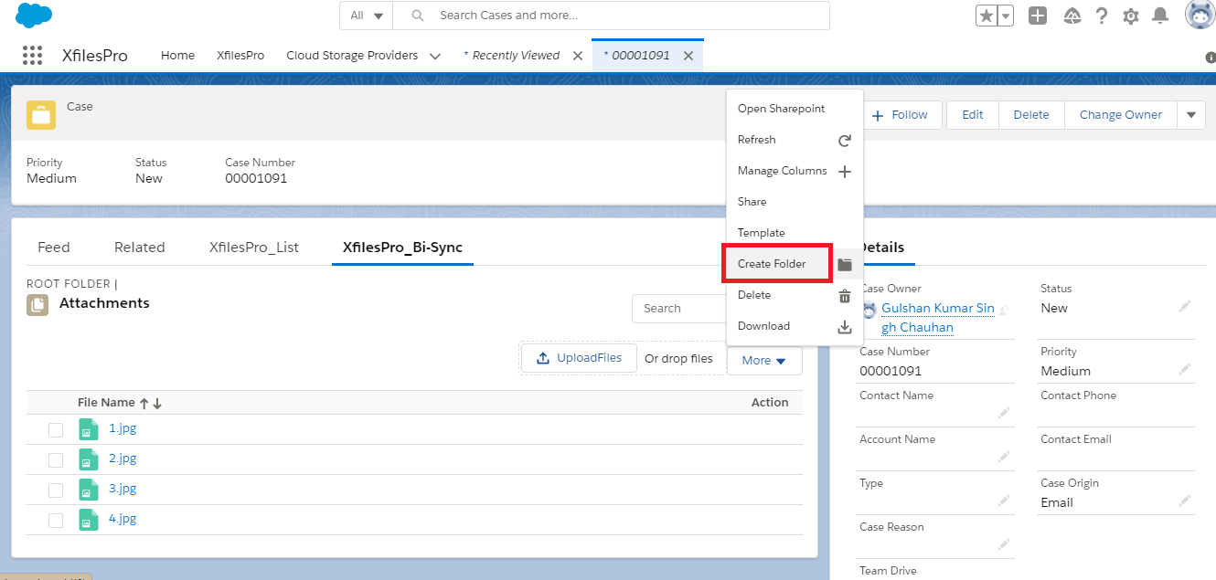Open Global Actions plus icon
This screenshot has width=1216, height=580.
coord(1037,16)
